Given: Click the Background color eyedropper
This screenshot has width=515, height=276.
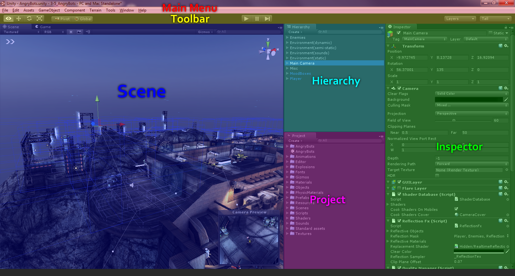Looking at the screenshot, I should pyautogui.click(x=506, y=99).
